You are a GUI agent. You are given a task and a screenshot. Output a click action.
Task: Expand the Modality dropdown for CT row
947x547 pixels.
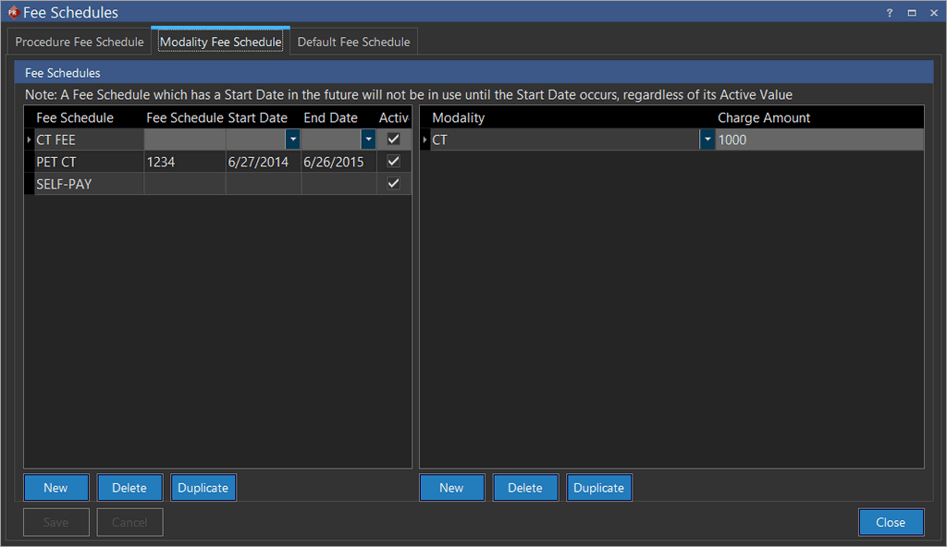[x=707, y=140]
